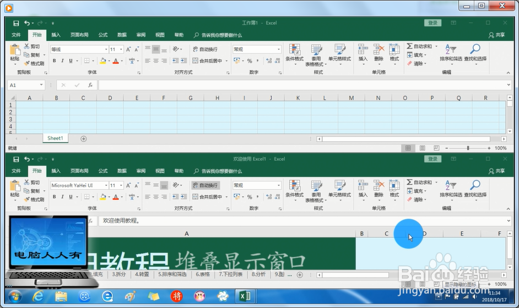Select Sheet1 tab in top window
Viewport: 519px width, 308px height.
click(x=55, y=138)
